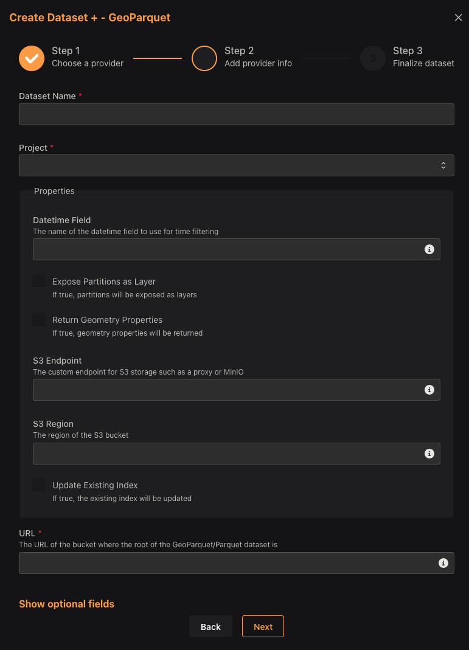Go to Step 1 Choose a provider
This screenshot has height=650, width=469.
point(88,57)
